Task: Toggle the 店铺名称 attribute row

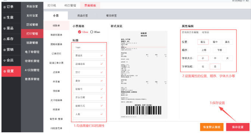Action: [89, 64]
